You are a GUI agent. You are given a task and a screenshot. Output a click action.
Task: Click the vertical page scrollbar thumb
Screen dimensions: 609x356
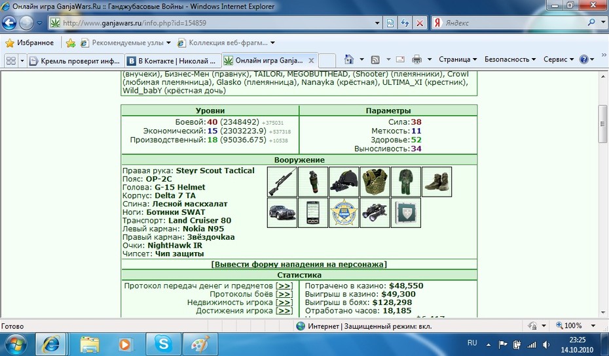[602, 124]
